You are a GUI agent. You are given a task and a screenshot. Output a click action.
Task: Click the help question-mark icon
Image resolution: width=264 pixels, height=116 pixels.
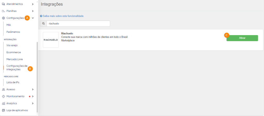point(41,16)
